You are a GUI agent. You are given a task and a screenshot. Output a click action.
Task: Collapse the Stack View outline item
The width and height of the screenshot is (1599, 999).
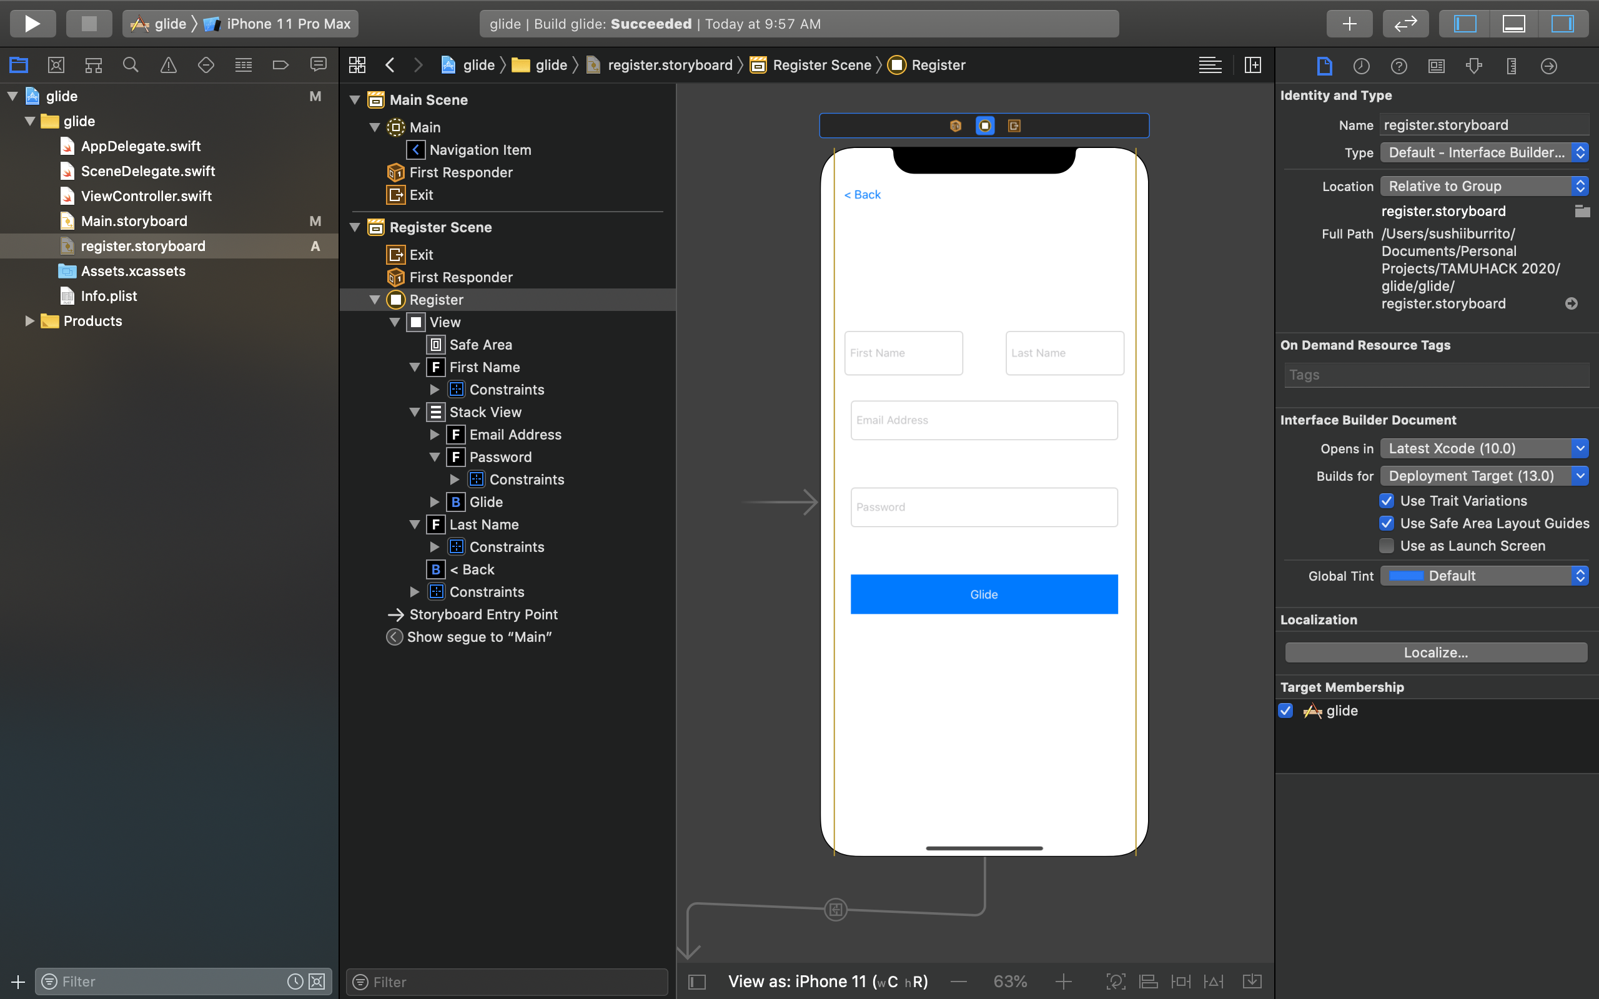(415, 412)
